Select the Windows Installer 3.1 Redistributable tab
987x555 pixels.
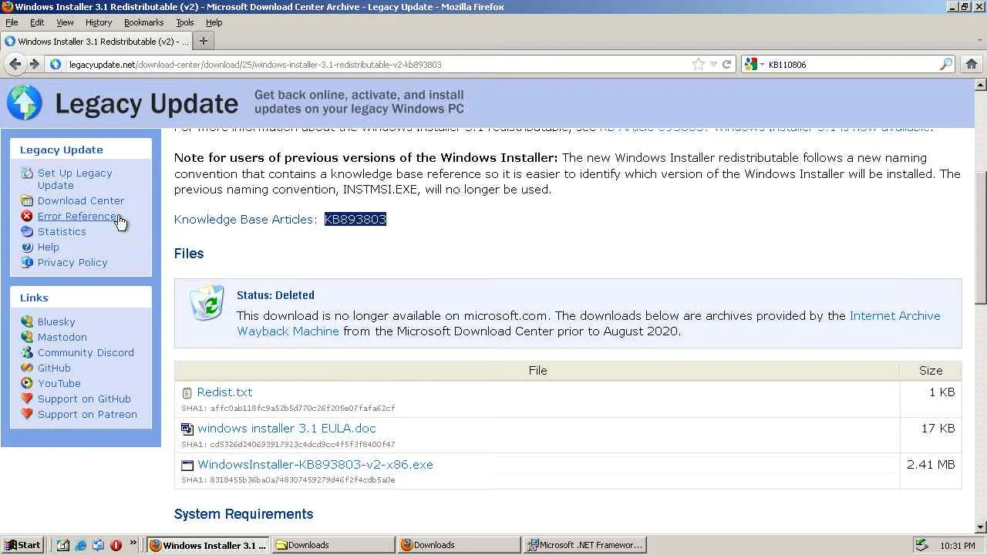(x=96, y=42)
